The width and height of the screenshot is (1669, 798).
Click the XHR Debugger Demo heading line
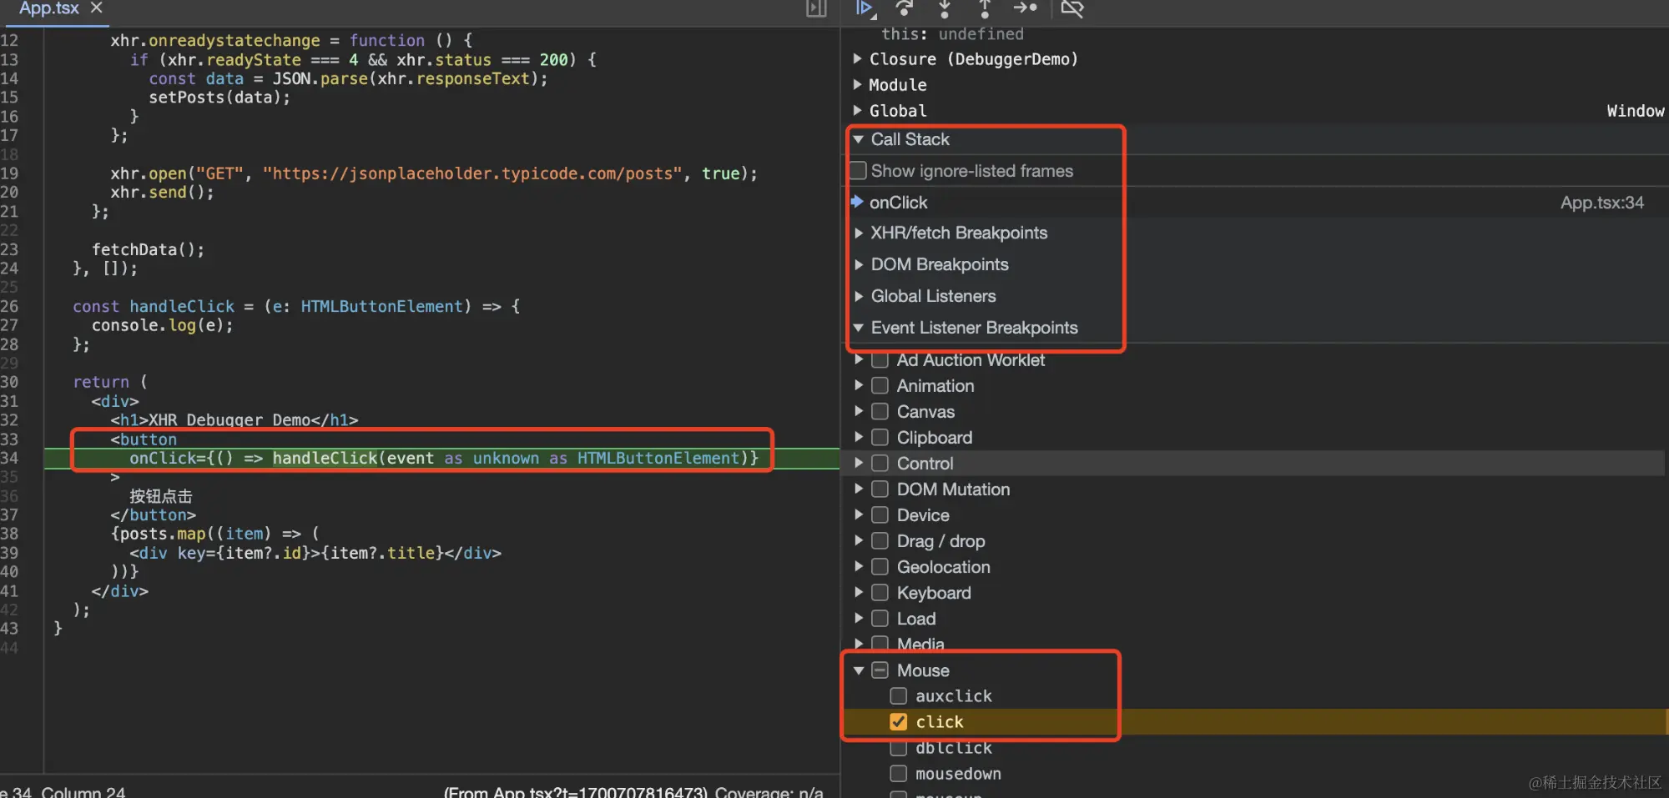point(234,420)
